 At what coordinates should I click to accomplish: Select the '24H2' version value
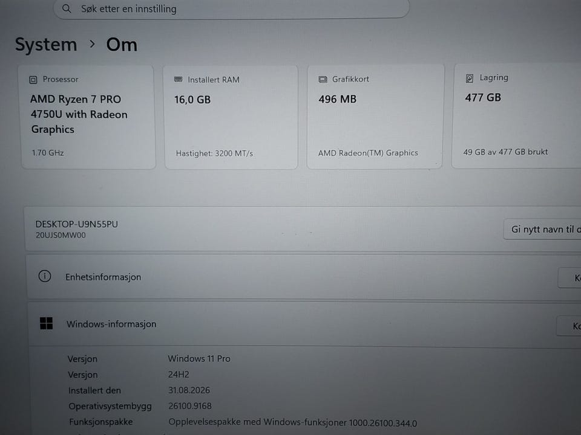coord(179,375)
